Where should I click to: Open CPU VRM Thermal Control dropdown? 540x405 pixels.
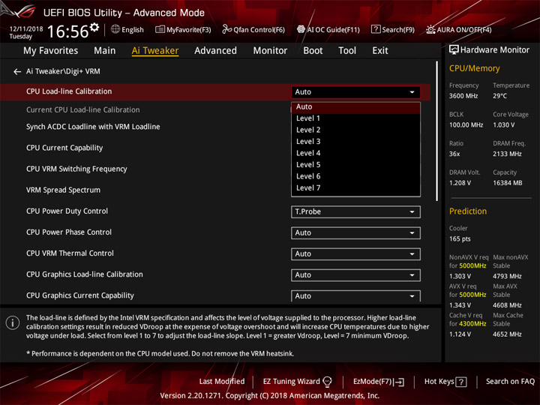(x=355, y=253)
